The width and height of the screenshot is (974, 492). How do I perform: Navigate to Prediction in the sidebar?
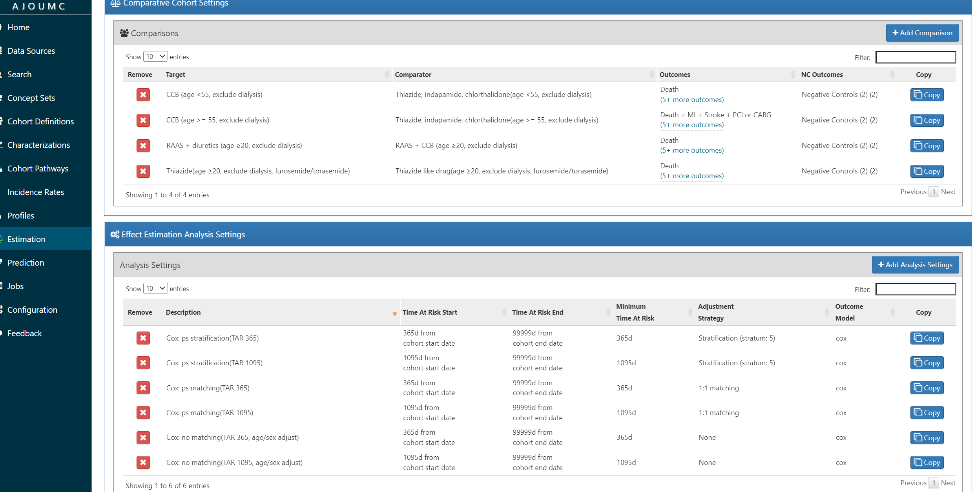(x=26, y=263)
